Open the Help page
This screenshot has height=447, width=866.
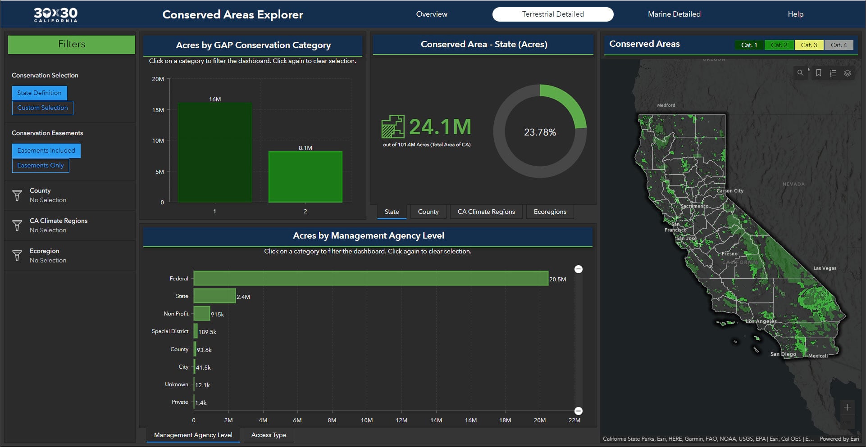795,14
